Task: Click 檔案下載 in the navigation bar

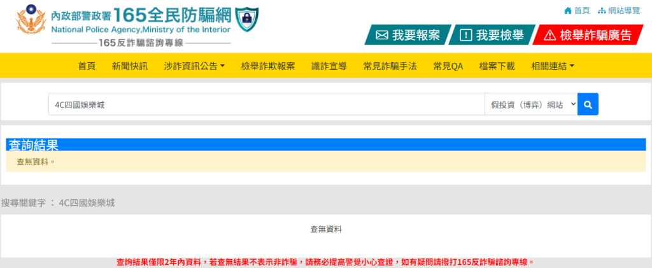Action: (x=497, y=66)
